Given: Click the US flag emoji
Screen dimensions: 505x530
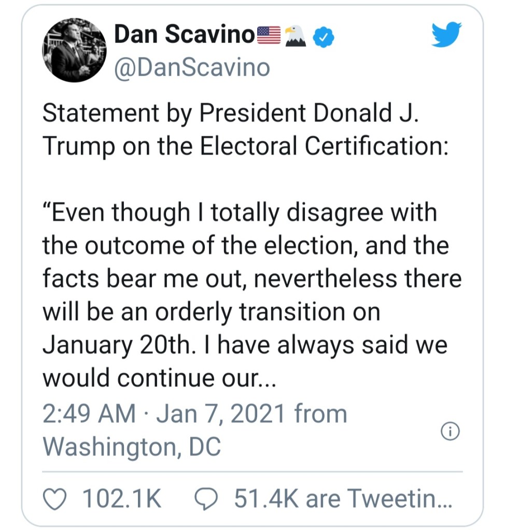Looking at the screenshot, I should pyautogui.click(x=269, y=36).
